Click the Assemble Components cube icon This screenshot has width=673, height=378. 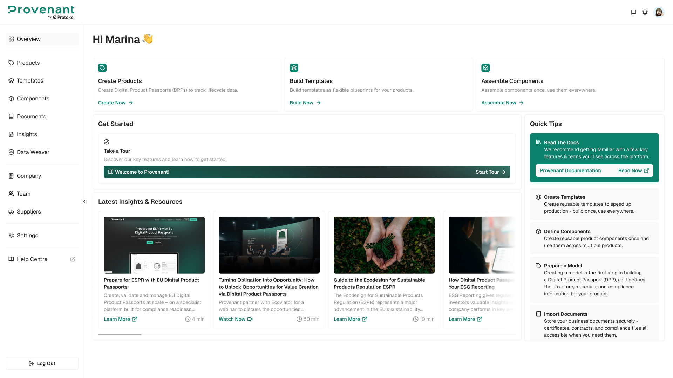pos(485,68)
